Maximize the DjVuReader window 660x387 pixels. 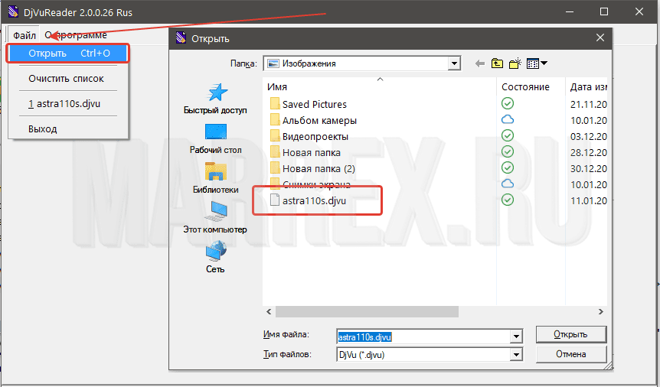pos(604,11)
